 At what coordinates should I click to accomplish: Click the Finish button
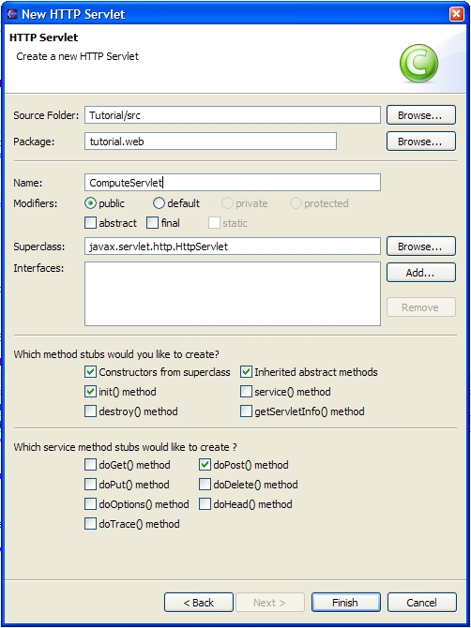pos(346,603)
